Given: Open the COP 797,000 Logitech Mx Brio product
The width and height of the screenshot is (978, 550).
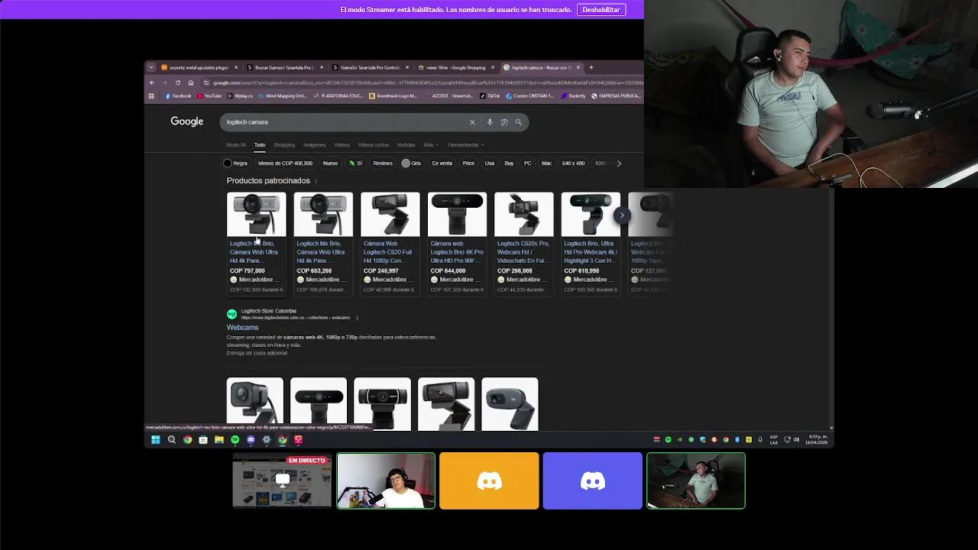Looking at the screenshot, I should pos(256,243).
